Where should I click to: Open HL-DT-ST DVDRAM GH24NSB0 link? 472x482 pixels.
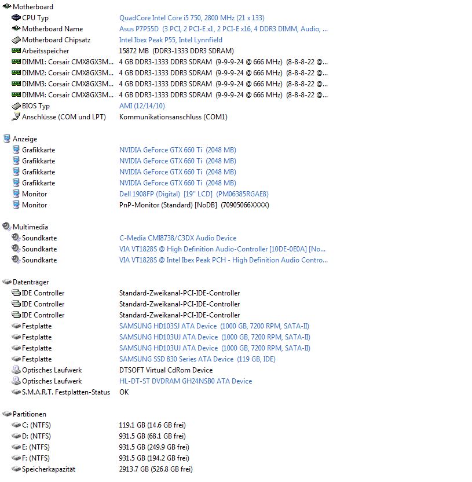point(185,381)
